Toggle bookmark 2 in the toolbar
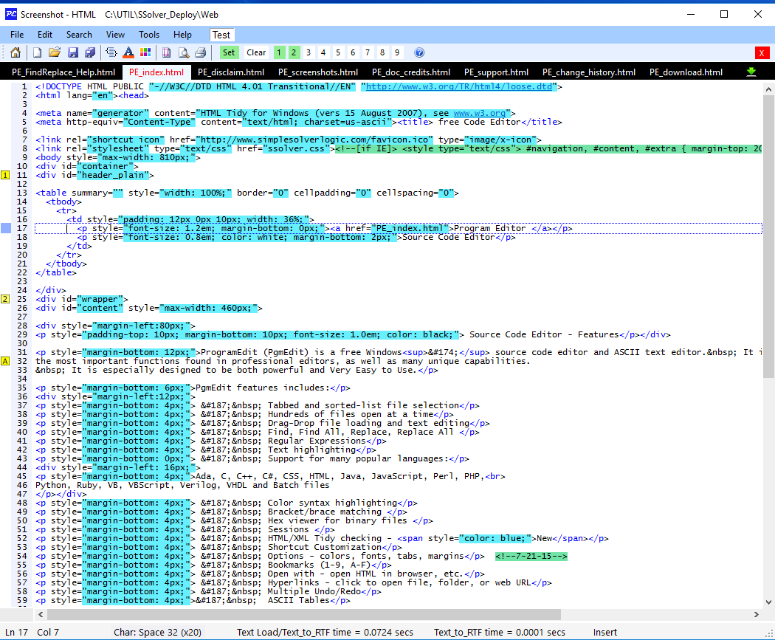This screenshot has width=775, height=640. [294, 52]
